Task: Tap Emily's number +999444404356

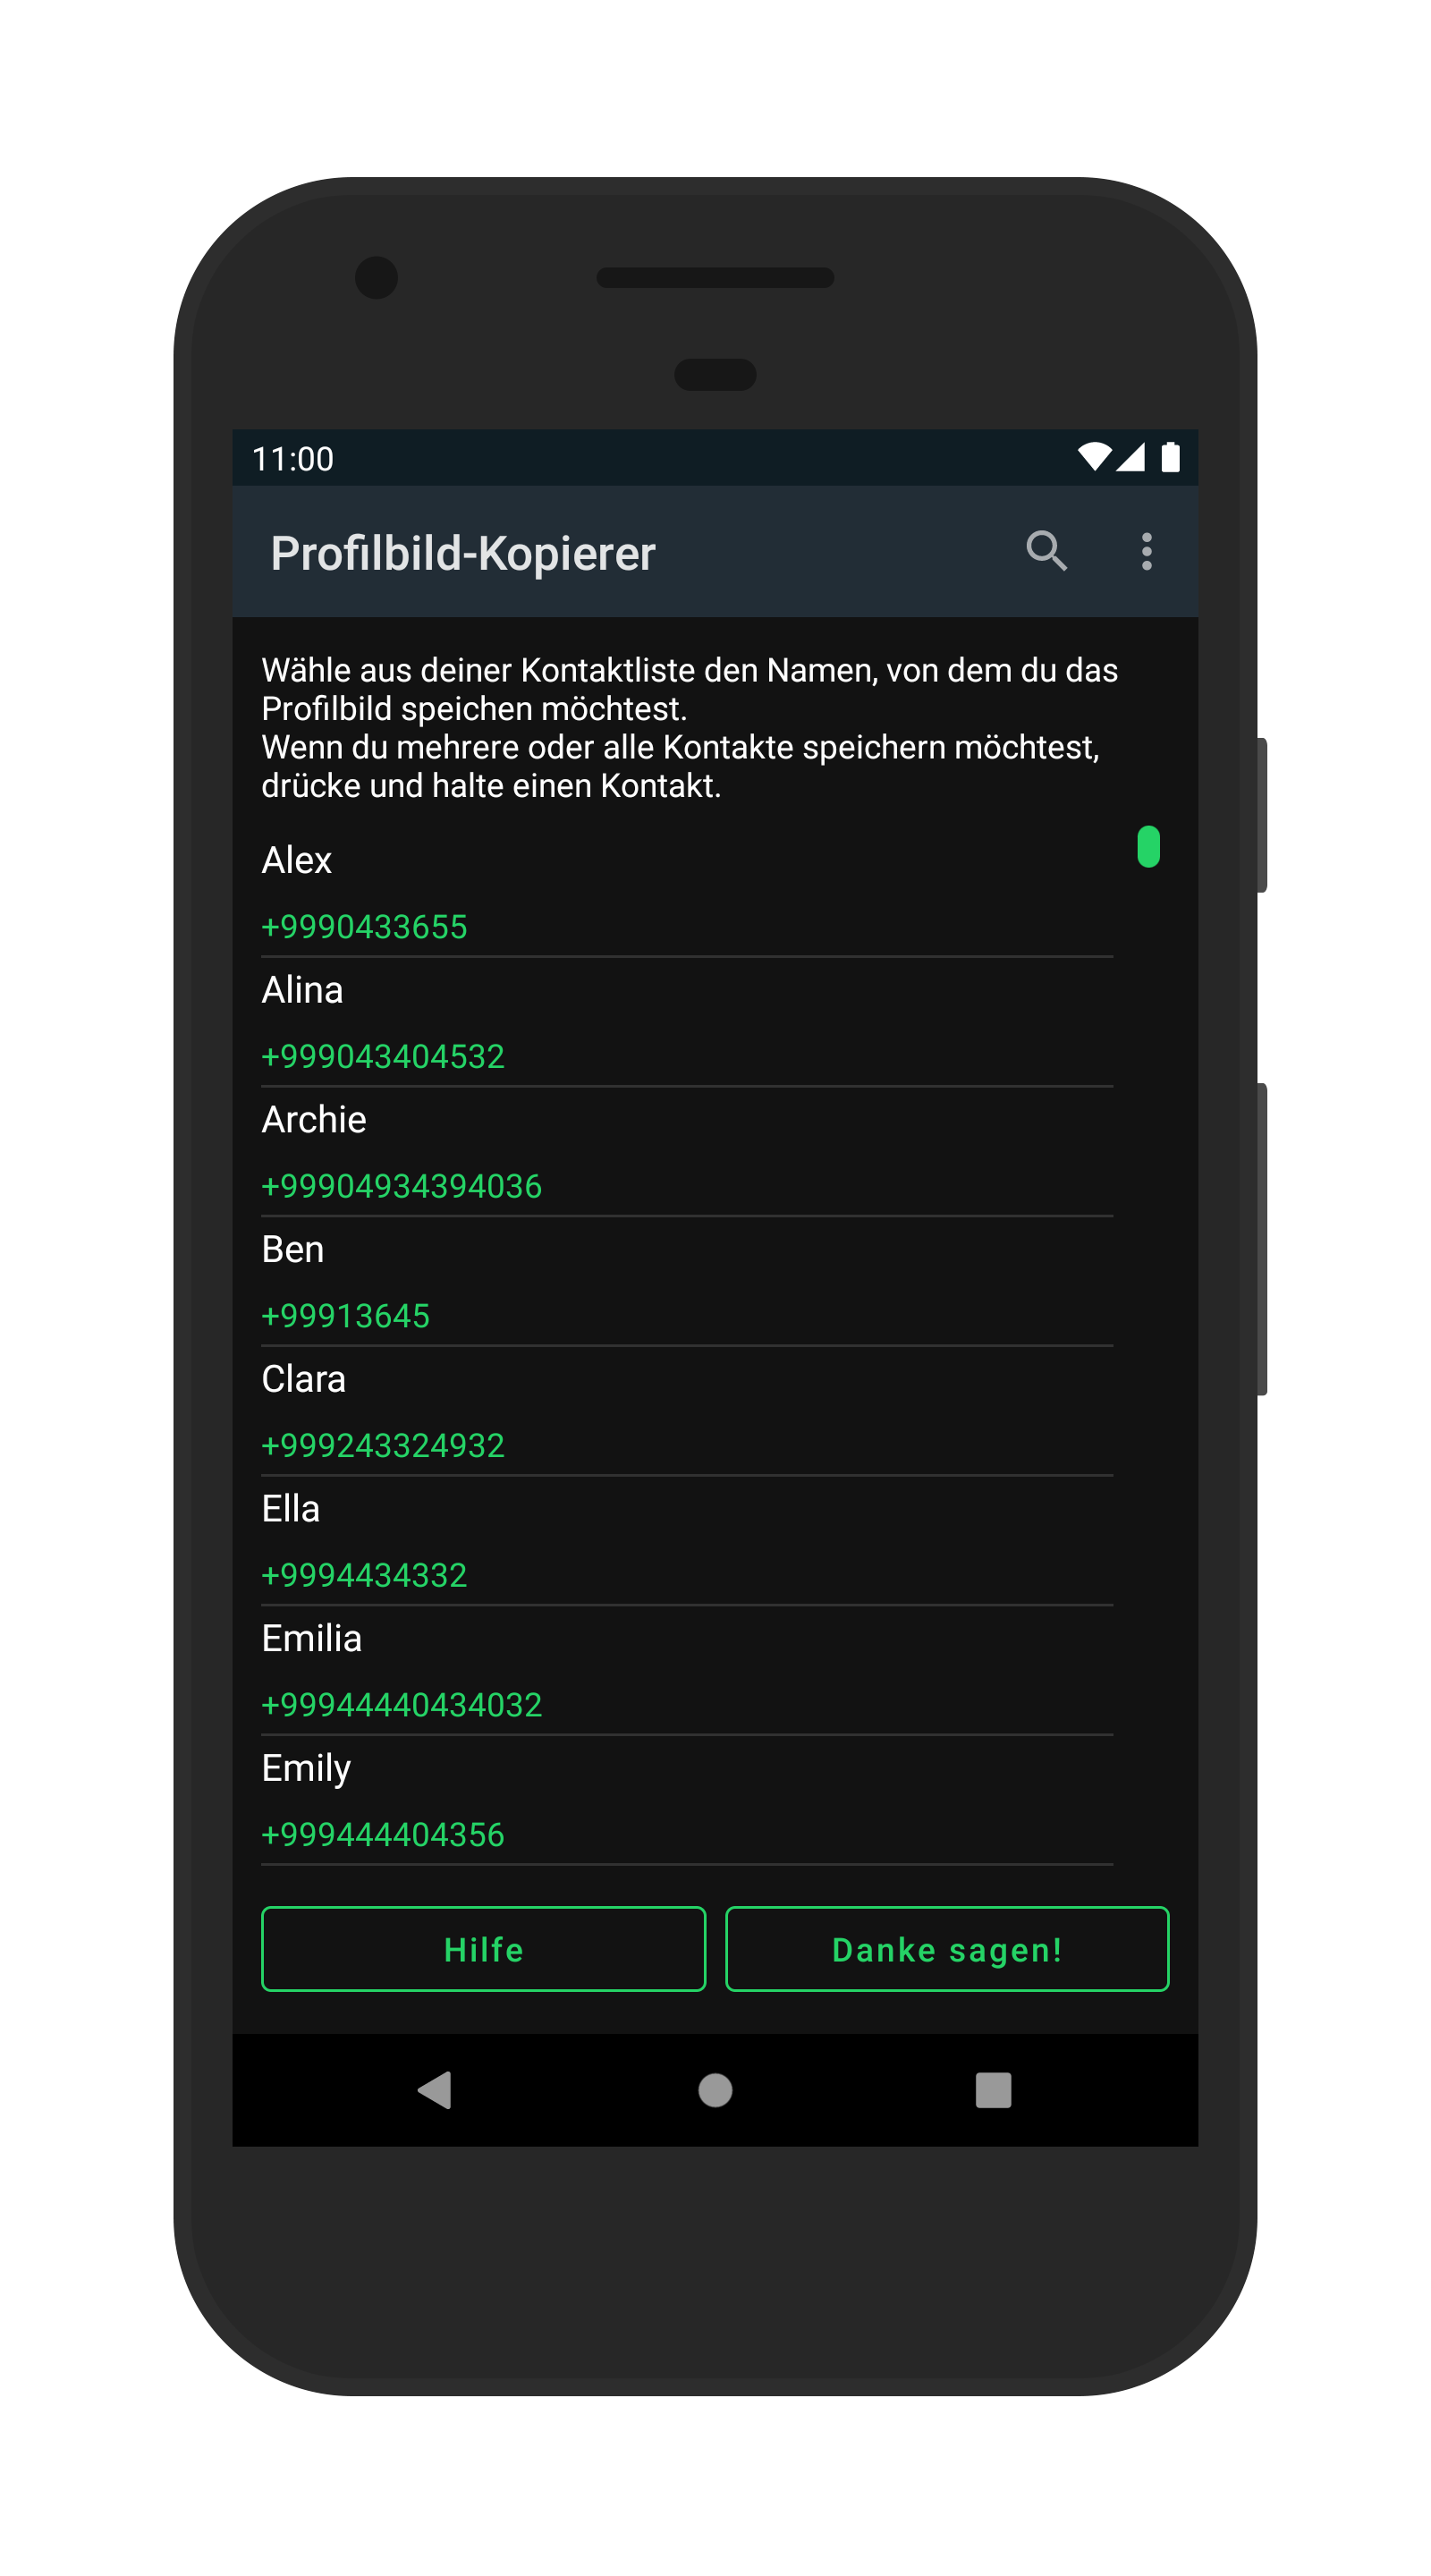Action: (x=383, y=1834)
